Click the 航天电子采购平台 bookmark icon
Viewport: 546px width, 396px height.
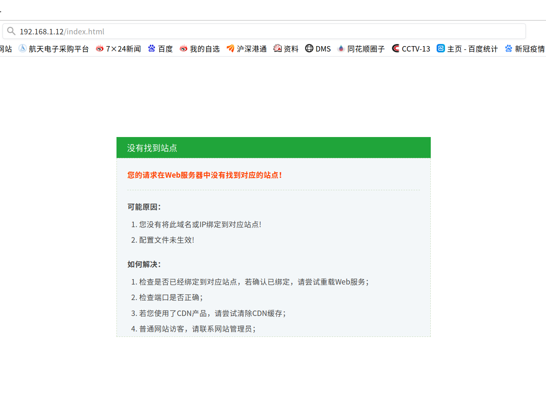[x=23, y=49]
